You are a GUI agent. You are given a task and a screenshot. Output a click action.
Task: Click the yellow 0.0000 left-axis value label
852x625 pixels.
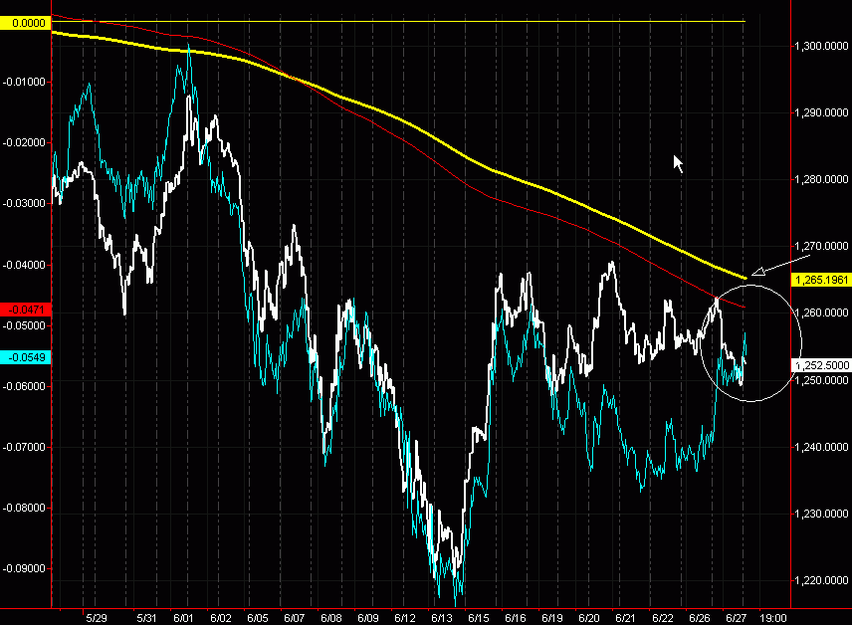coord(25,23)
